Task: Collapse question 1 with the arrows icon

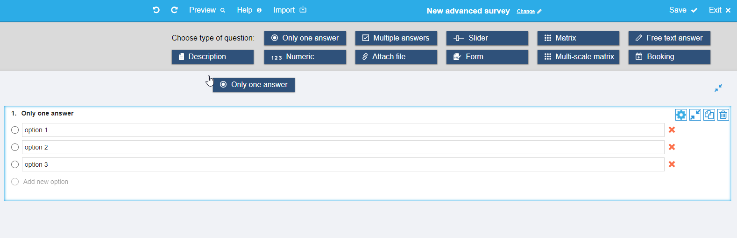Action: 695,115
